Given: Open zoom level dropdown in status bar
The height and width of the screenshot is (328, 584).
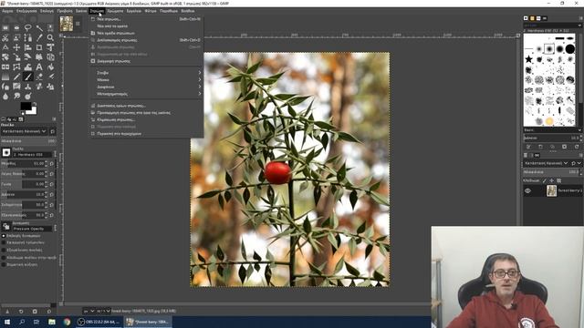Looking at the screenshot, I should tap(103, 311).
